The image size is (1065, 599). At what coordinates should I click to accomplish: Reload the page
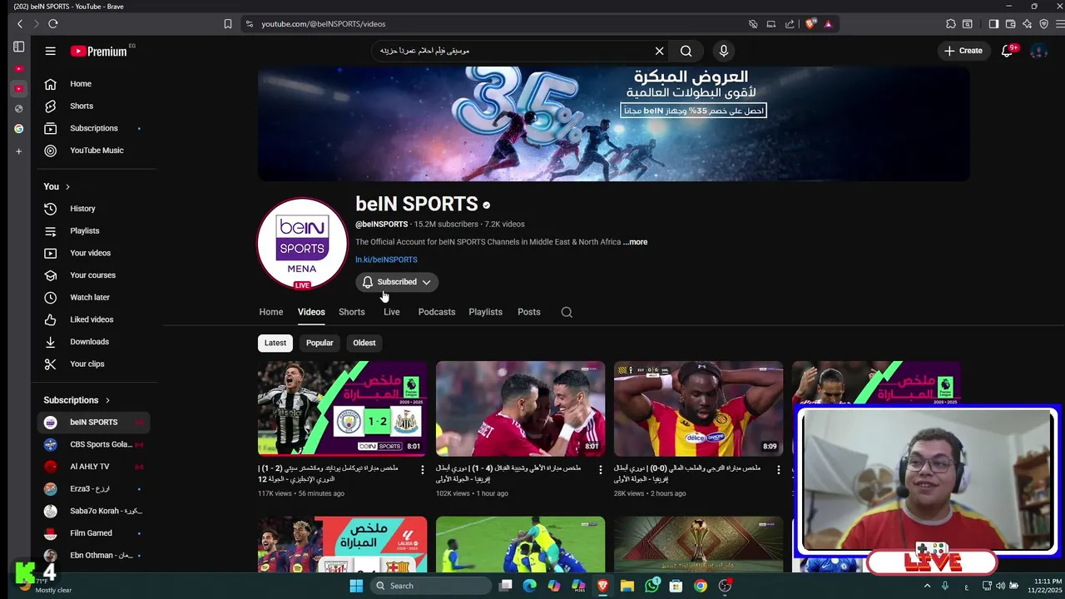(52, 24)
